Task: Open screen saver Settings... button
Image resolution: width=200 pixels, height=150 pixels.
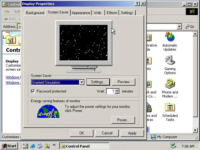Action: (98, 82)
